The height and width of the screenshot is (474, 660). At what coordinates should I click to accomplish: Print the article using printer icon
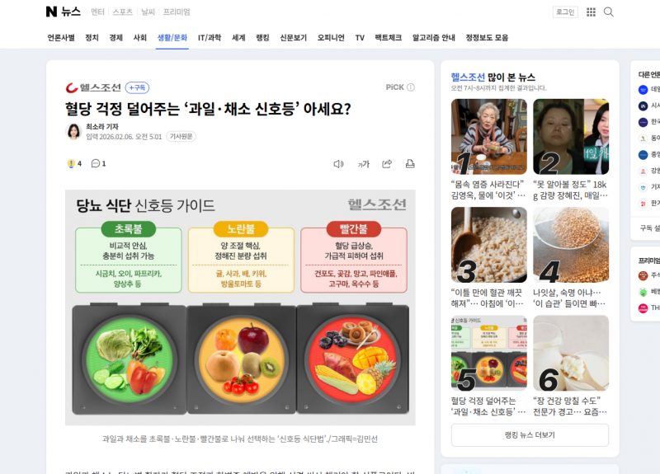click(x=410, y=163)
